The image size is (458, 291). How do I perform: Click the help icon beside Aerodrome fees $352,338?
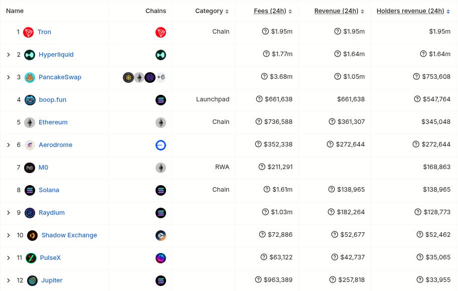(x=258, y=144)
